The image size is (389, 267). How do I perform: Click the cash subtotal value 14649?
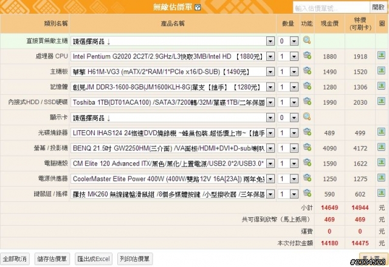point(329,207)
